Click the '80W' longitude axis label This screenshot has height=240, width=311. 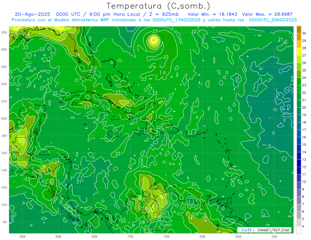pyautogui.click(x=94, y=237)
